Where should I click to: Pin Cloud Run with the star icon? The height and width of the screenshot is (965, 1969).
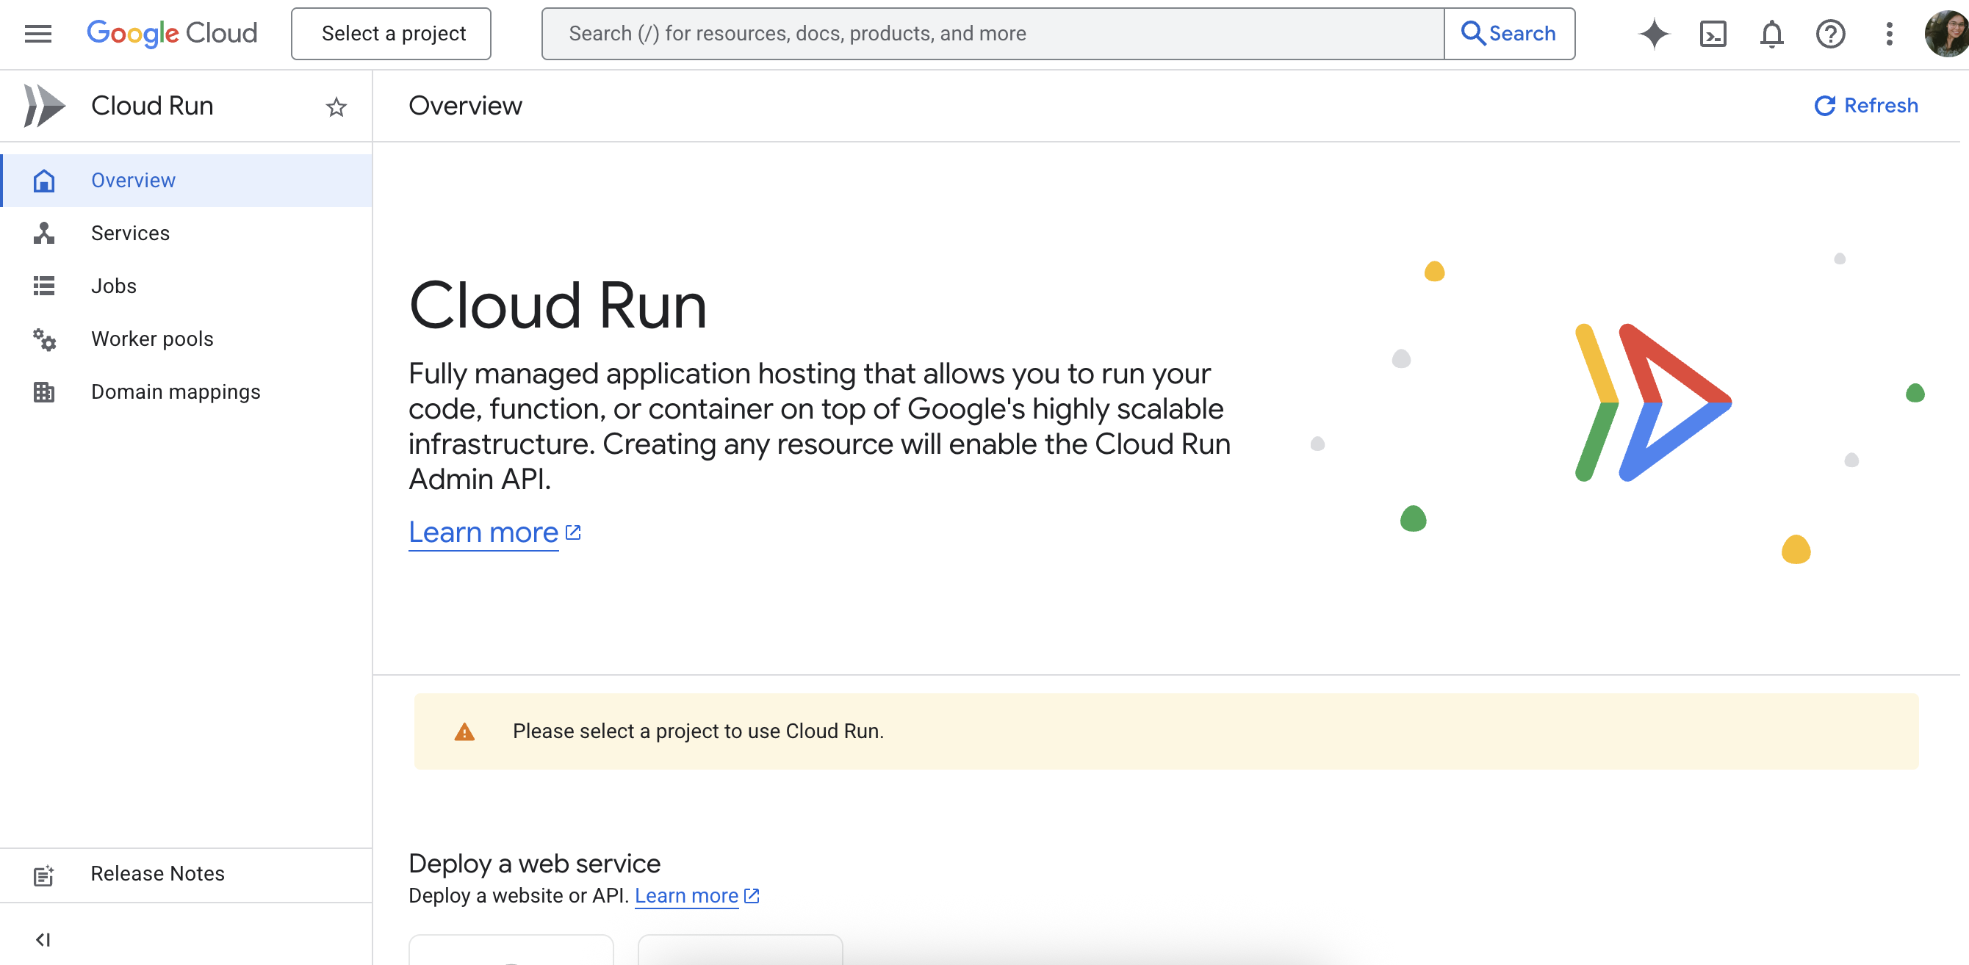(336, 107)
